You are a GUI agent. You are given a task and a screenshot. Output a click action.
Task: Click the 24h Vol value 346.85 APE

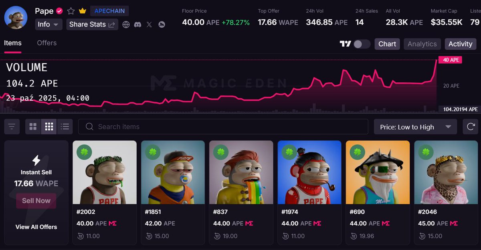tap(327, 22)
